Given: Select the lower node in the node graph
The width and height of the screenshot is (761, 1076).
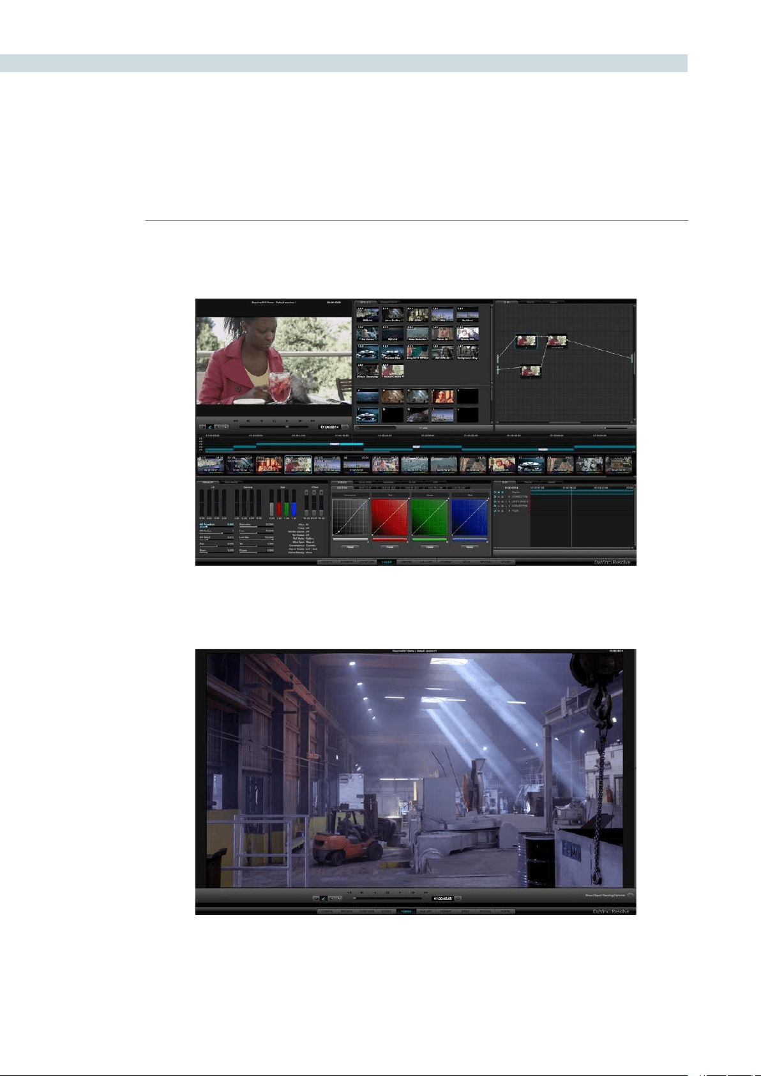Looking at the screenshot, I should [x=531, y=370].
